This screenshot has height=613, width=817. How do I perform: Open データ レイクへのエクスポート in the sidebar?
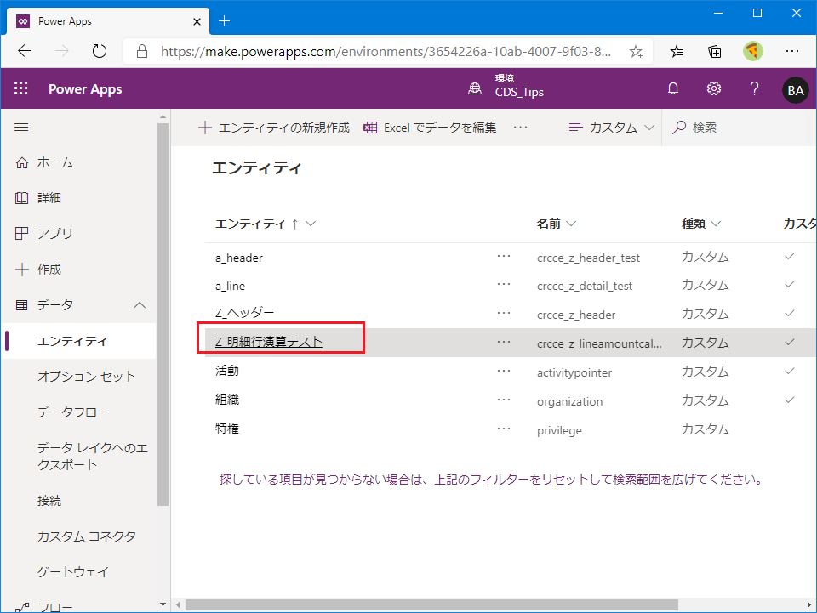[92, 456]
